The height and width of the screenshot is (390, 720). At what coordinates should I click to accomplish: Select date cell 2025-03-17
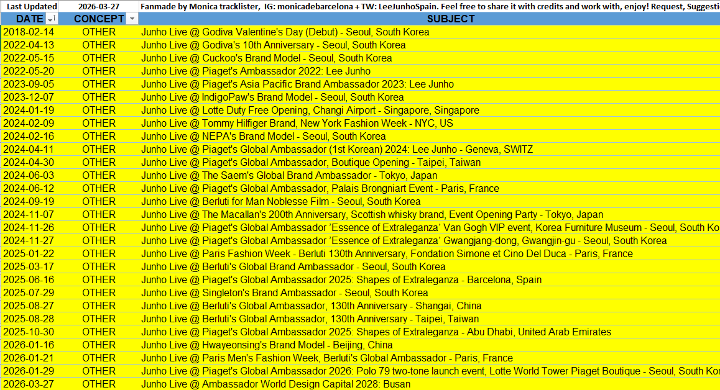click(x=30, y=267)
